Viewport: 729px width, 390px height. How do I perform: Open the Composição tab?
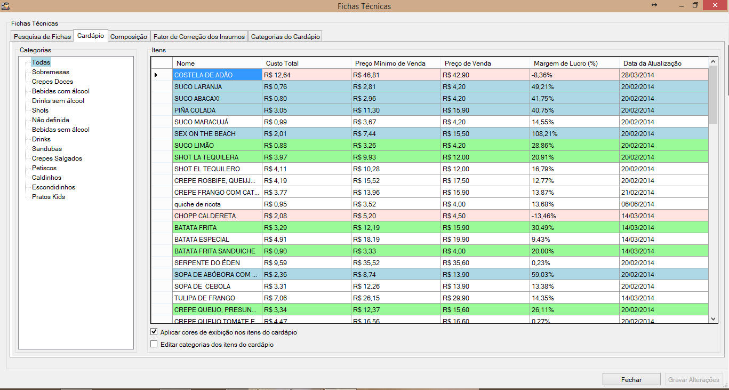point(129,37)
